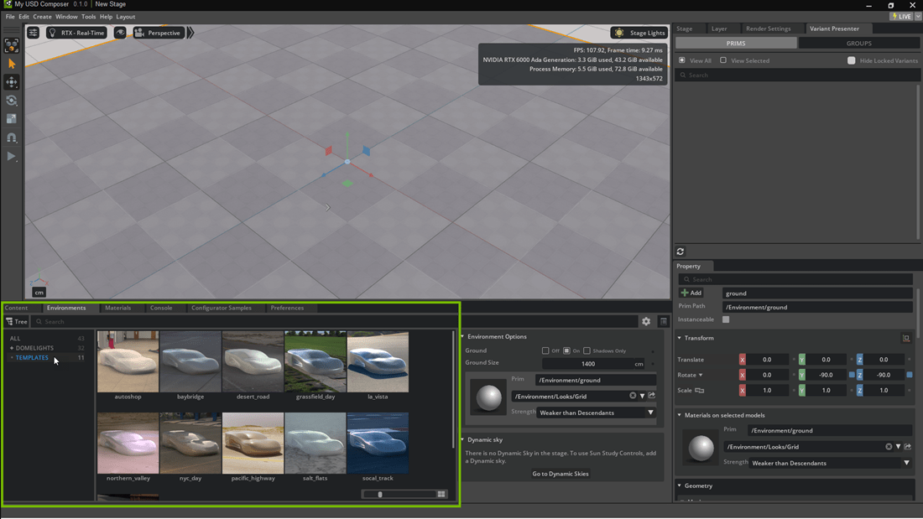
Task: Open the Stage Lights menu
Action: click(x=639, y=33)
